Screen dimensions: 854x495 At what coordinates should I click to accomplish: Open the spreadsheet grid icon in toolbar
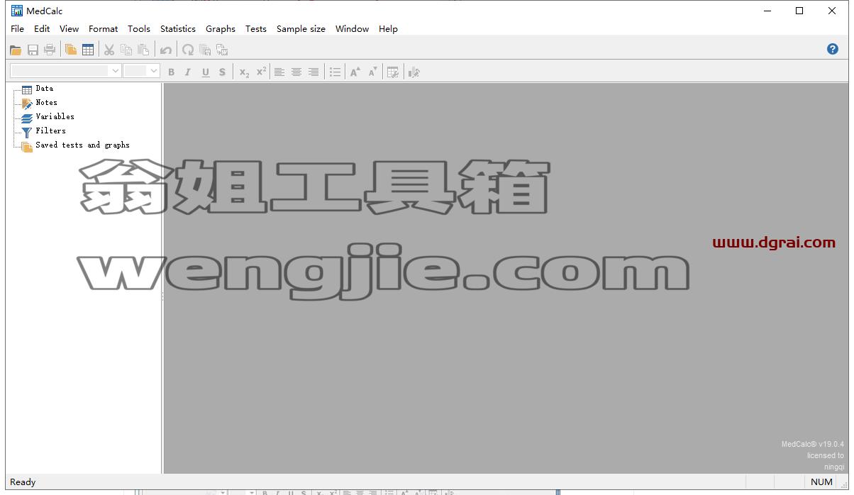[88, 50]
